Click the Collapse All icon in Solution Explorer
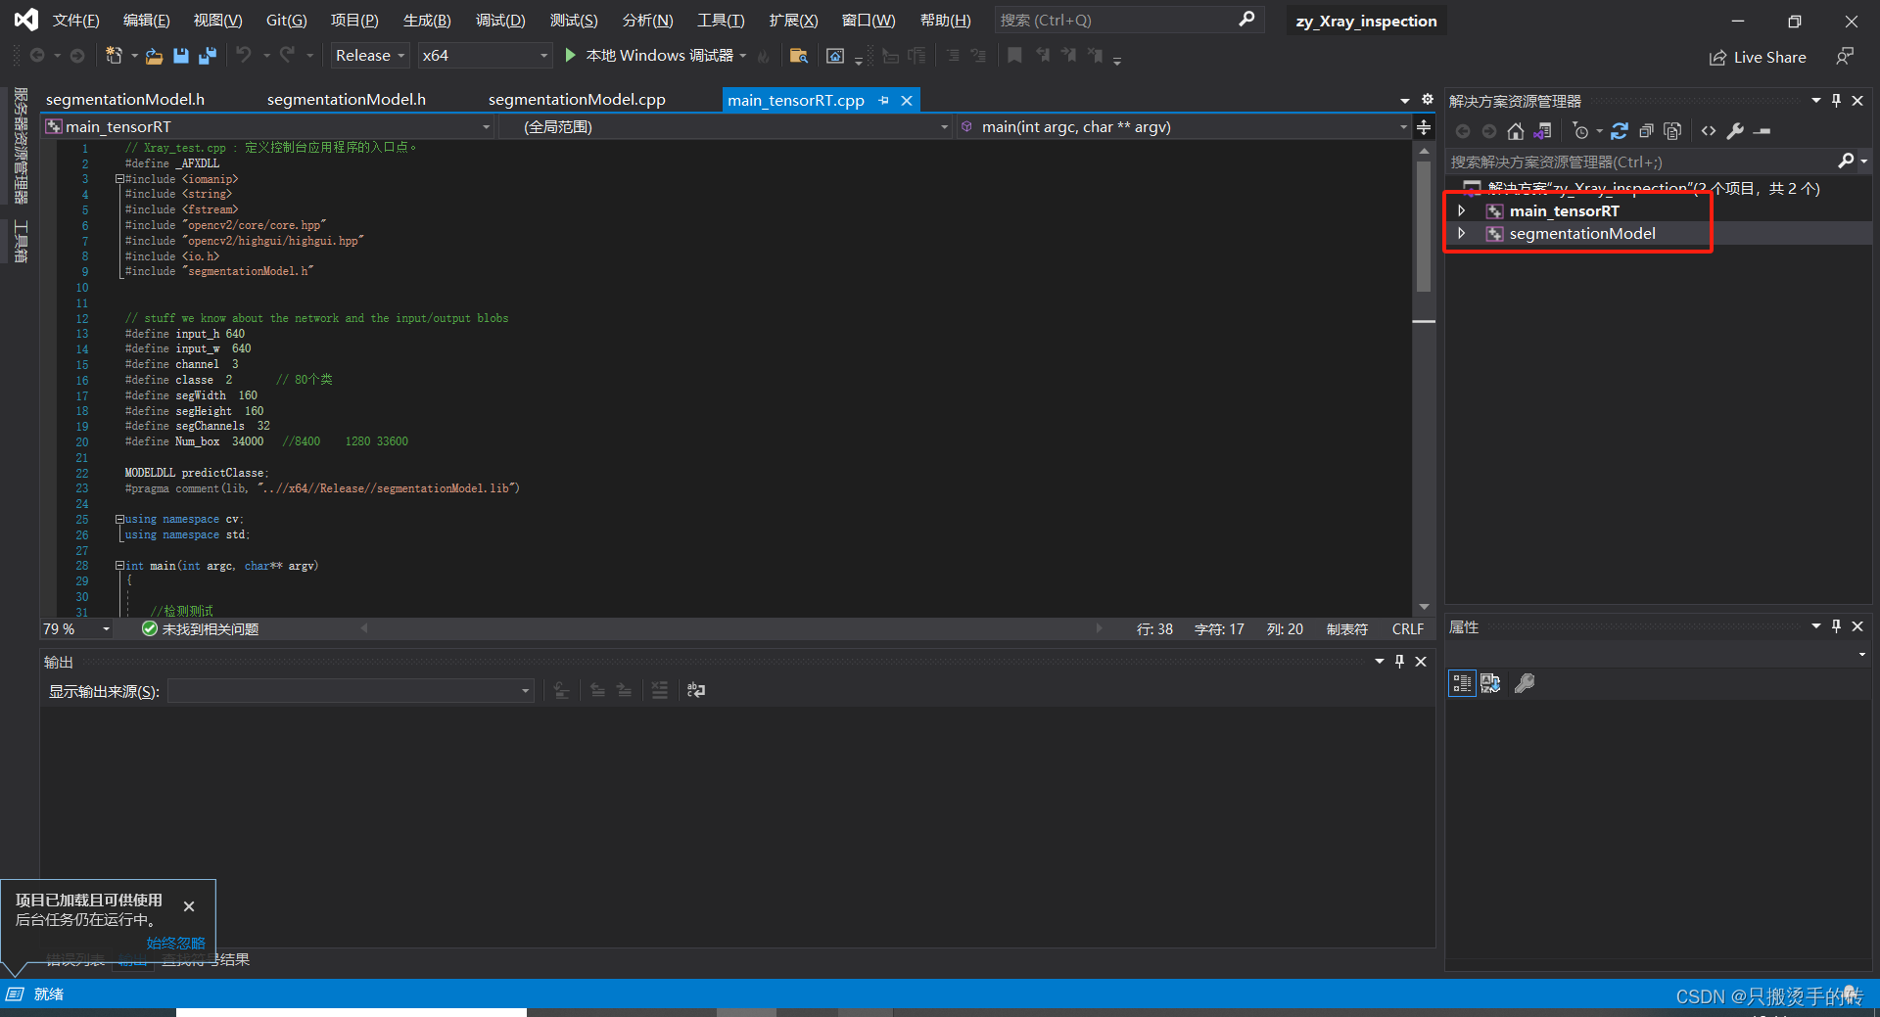 point(1646,131)
